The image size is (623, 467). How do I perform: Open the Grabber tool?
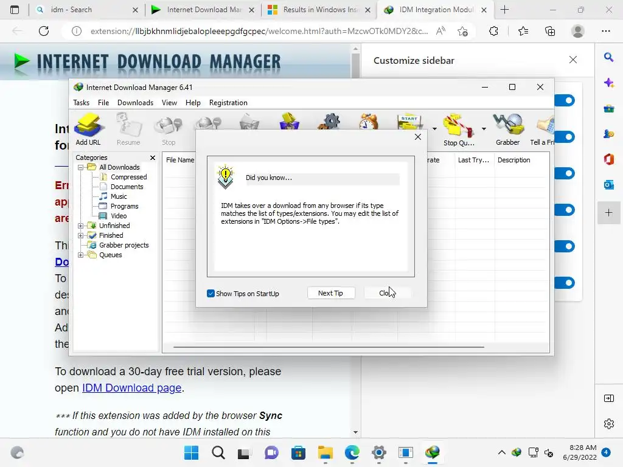pos(508,129)
